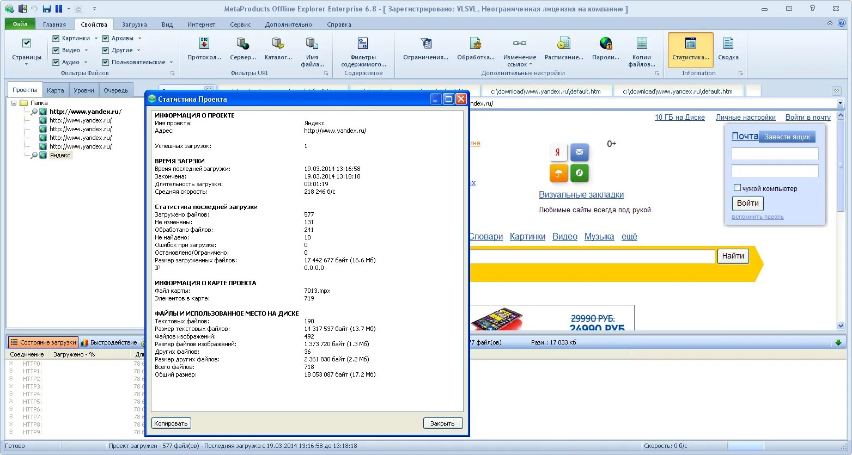Click the green download arrow in bottom panel
Screen dimensions: 852x455
pos(838,342)
